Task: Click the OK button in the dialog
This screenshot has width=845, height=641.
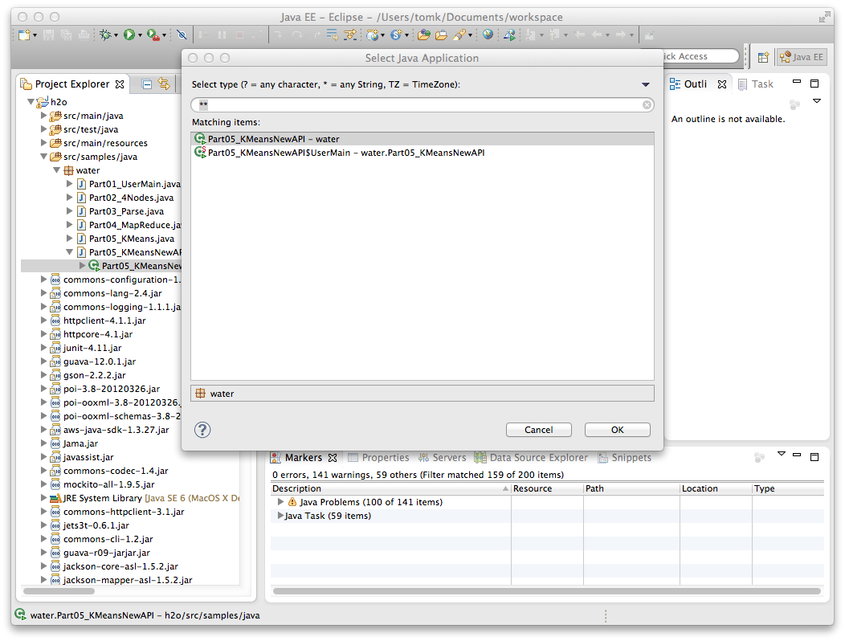Action: (617, 430)
